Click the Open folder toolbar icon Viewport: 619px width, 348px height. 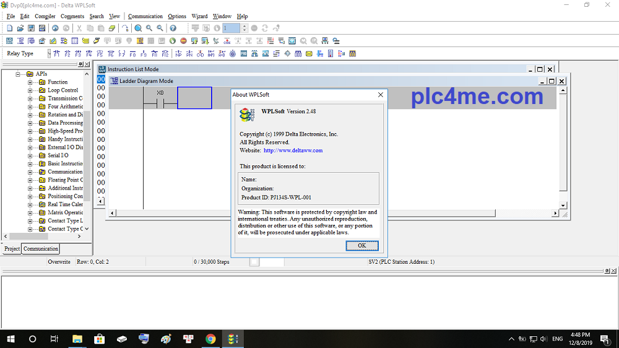20,28
